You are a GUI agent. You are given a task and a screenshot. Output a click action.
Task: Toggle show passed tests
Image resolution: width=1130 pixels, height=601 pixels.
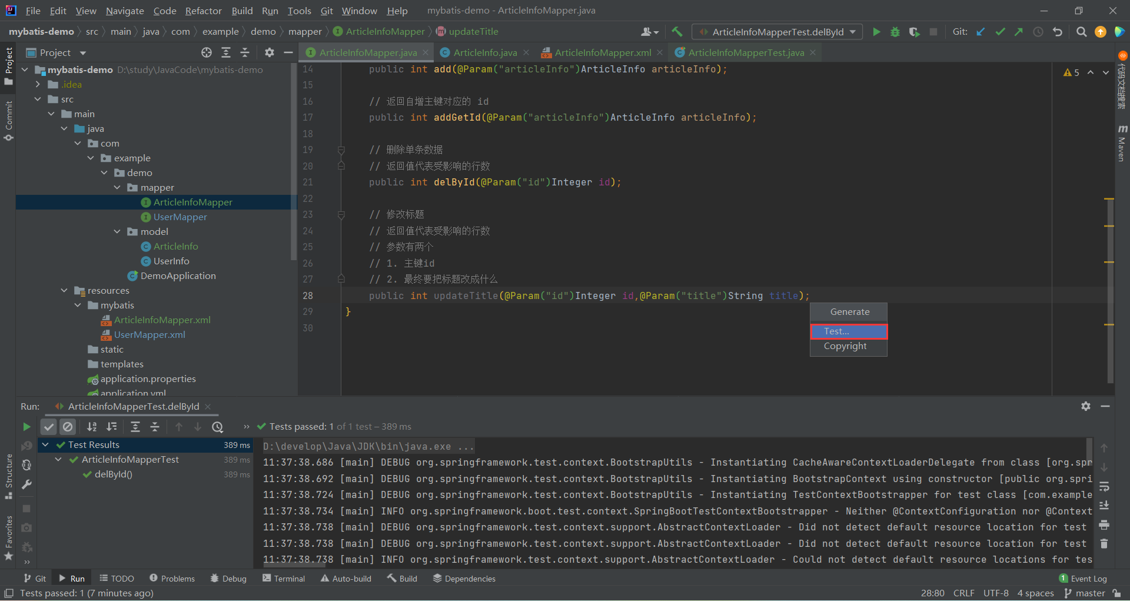tap(49, 427)
